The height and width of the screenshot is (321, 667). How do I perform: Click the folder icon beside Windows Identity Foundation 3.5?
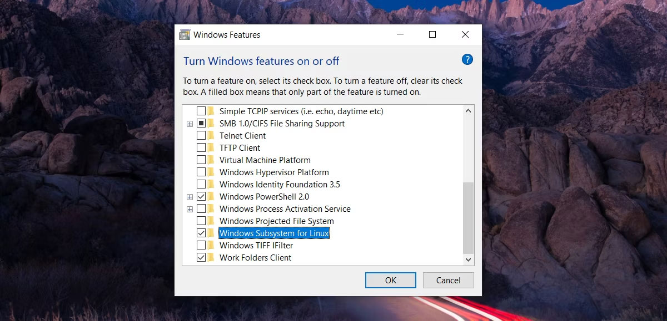coord(210,184)
